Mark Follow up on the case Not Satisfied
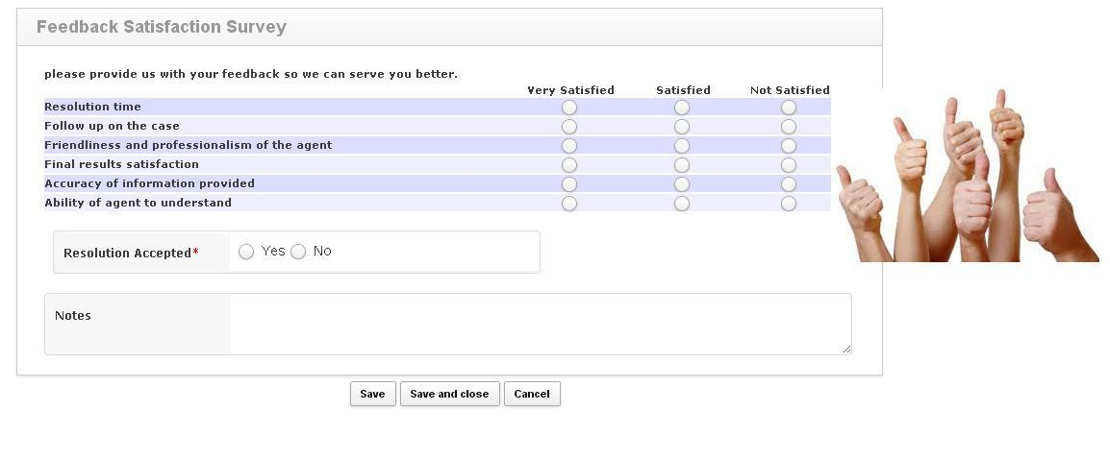The image size is (1110, 460). coord(789,127)
